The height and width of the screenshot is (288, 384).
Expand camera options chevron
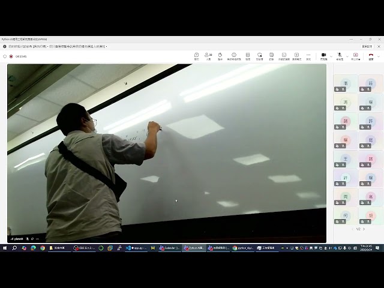point(331,56)
